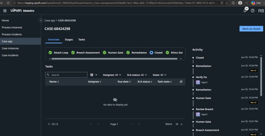Click the browser back arrow
Viewport: 265px width, 136px height.
click(2, 3)
